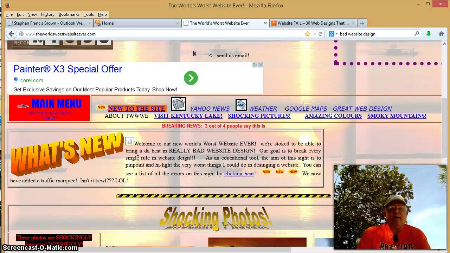This screenshot has width=450, height=253.
Task: Click the 'clicking hear' errors list link
Action: click(239, 174)
